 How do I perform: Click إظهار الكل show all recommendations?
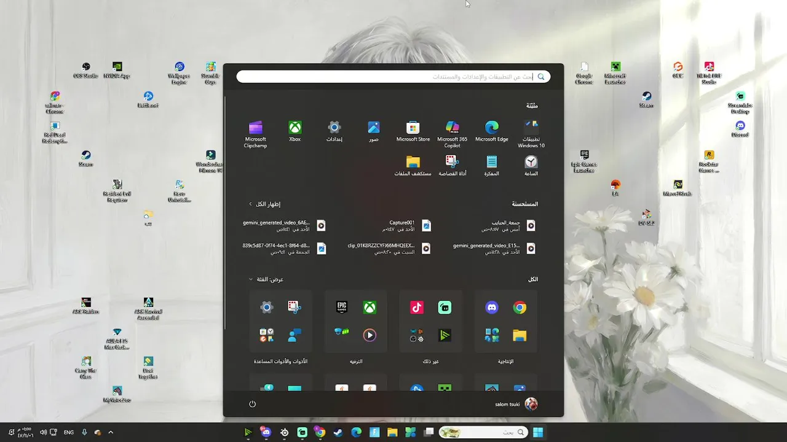[x=264, y=204]
